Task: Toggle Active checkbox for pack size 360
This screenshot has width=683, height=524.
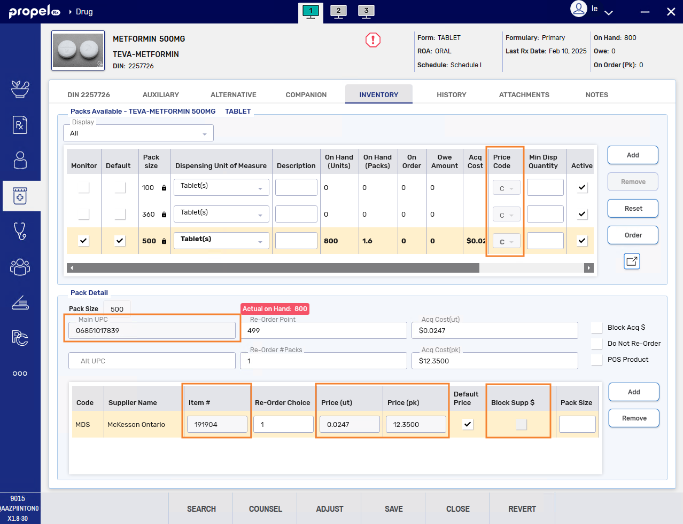Action: pos(582,214)
